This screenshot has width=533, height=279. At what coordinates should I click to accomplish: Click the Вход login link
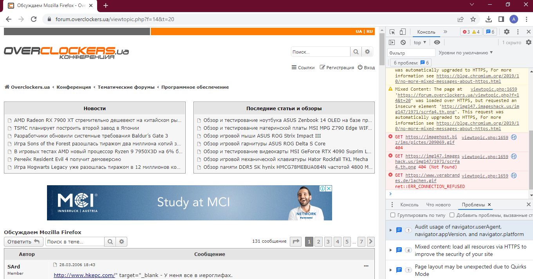(366, 67)
